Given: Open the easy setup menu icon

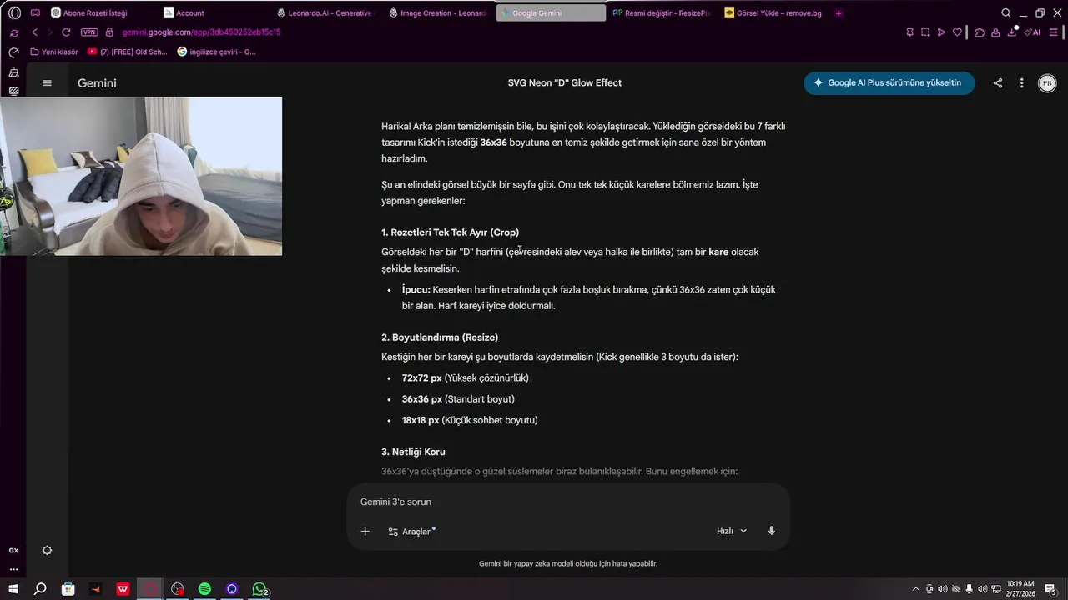Looking at the screenshot, I should [1053, 32].
